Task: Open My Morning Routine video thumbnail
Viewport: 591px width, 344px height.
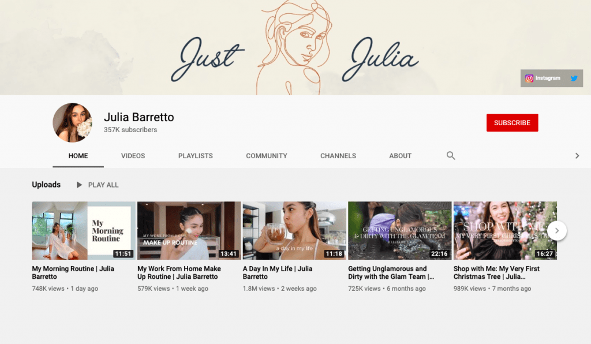Action: [84, 231]
